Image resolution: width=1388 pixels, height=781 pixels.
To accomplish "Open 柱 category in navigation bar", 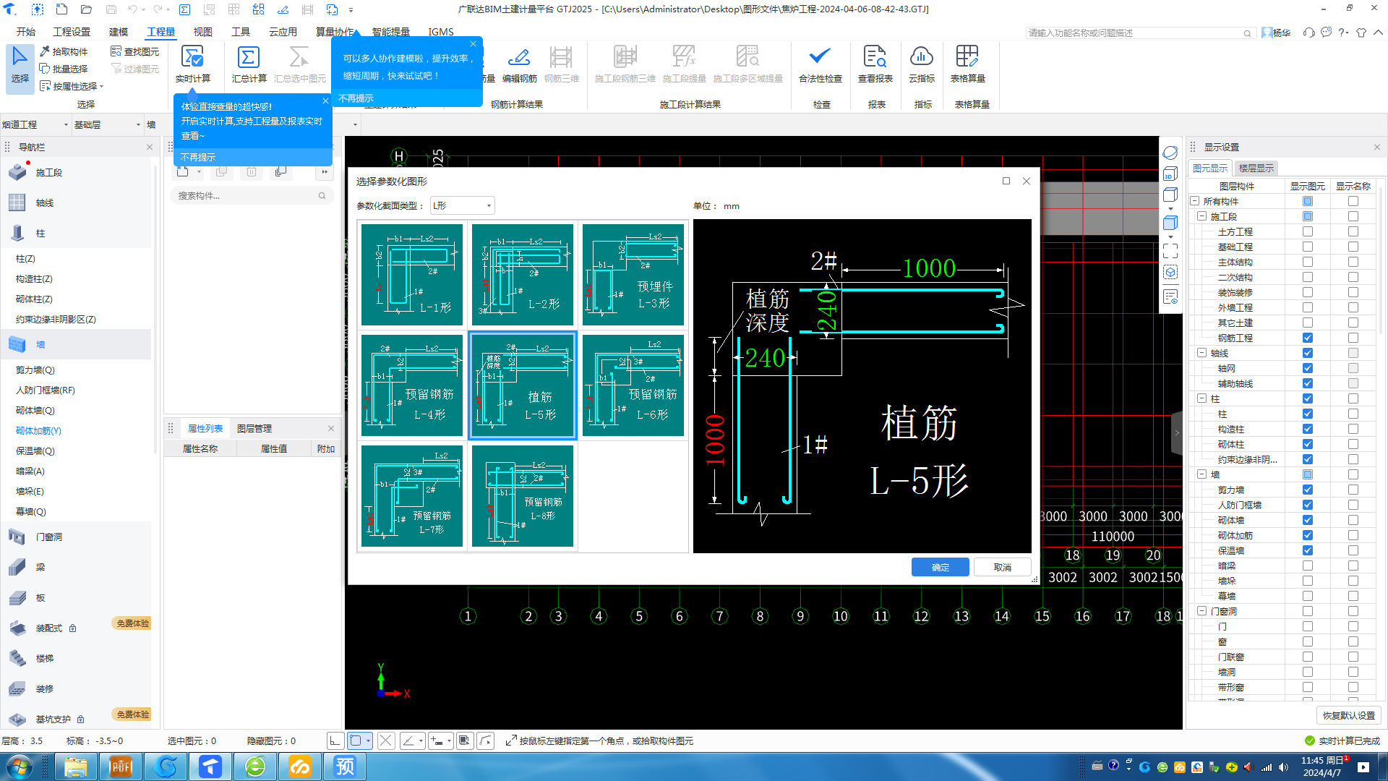I will tap(40, 234).
